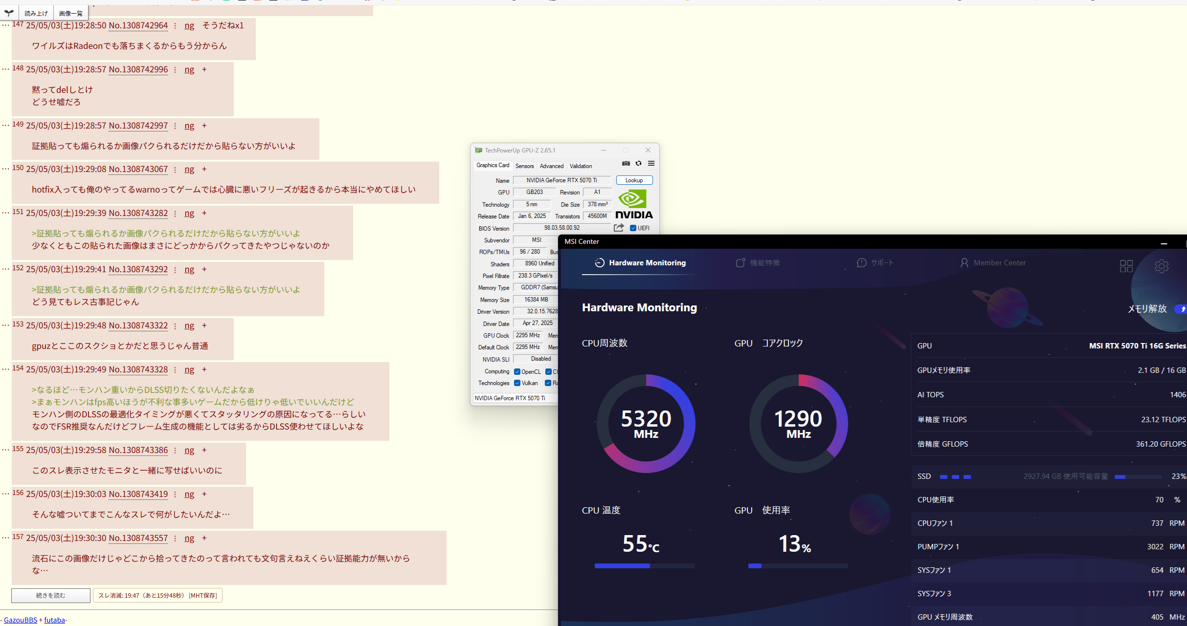Image resolution: width=1187 pixels, height=626 pixels.
Task: Click the 読み上げ button
Action: (x=36, y=13)
